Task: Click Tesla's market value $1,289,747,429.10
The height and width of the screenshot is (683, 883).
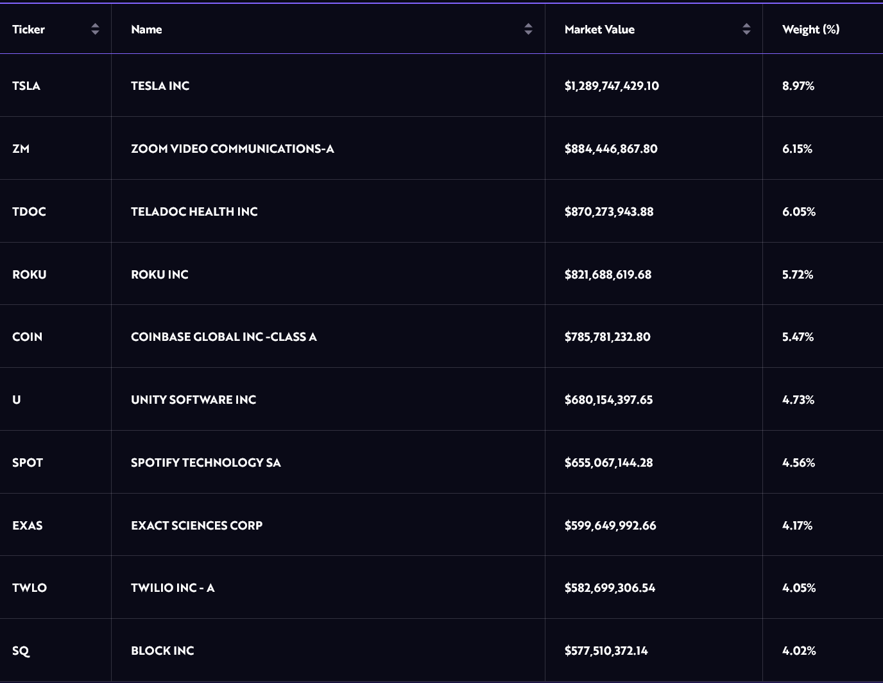Action: point(612,86)
